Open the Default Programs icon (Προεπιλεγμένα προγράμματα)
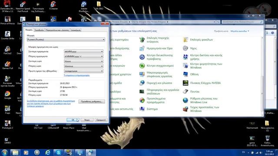The image size is (278, 156). [142, 100]
